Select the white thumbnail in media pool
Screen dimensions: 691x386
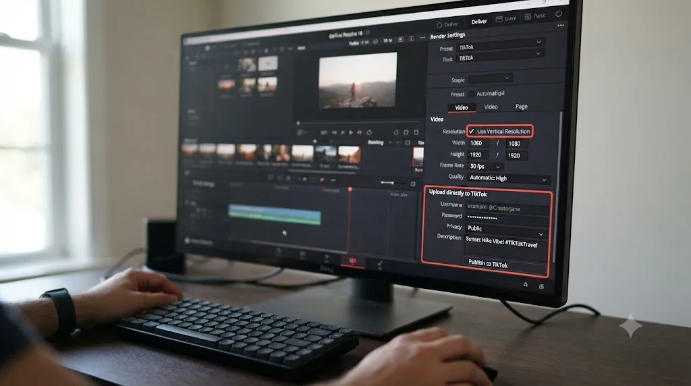tap(267, 63)
